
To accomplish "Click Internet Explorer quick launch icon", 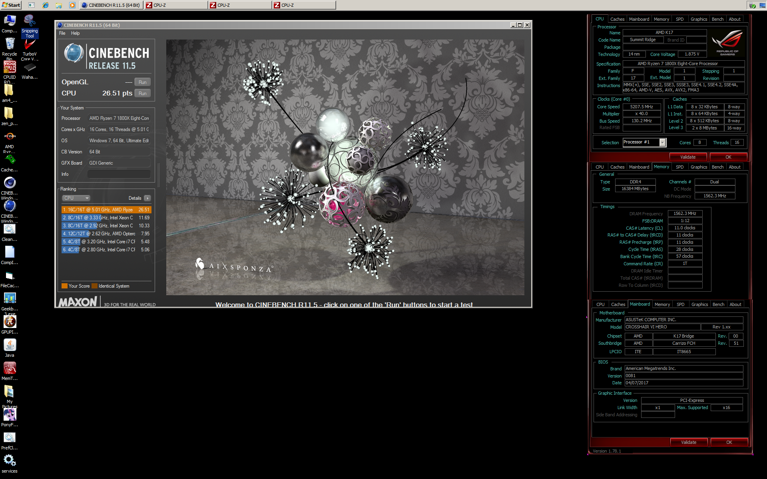I will (46, 5).
